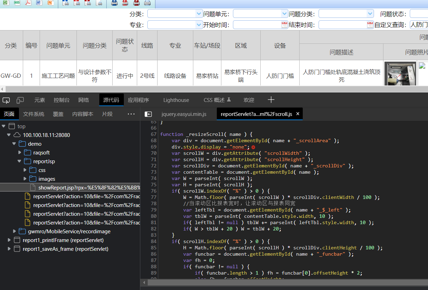Close the reportServlet scroll.js file tab
The width and height of the screenshot is (428, 290).
point(298,114)
